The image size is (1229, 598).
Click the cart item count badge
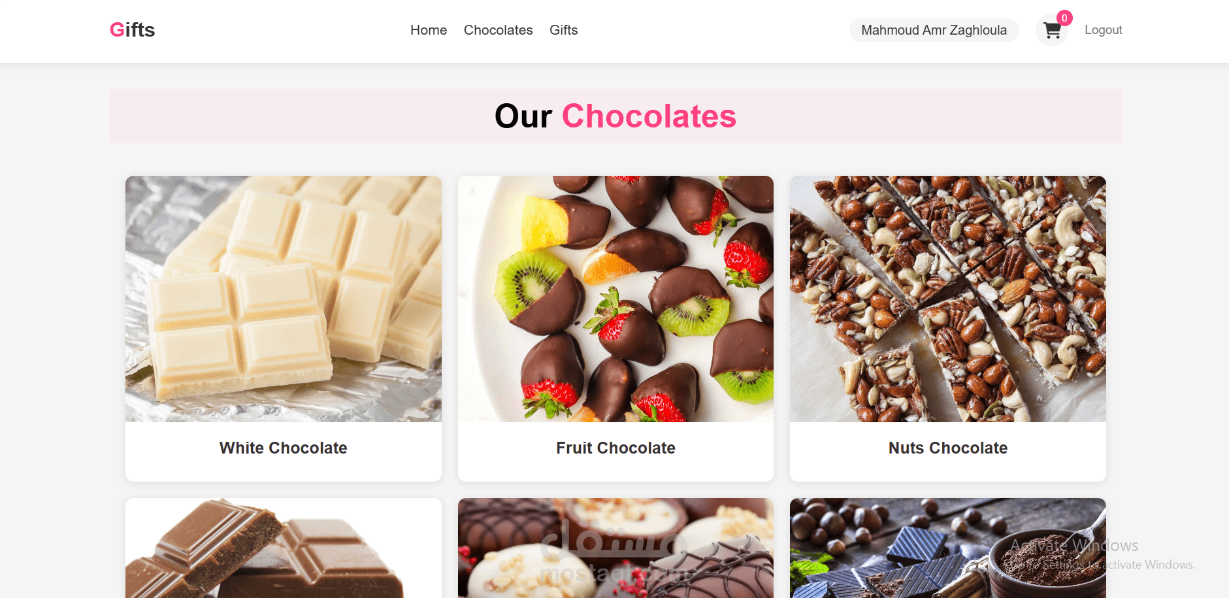1064,18
